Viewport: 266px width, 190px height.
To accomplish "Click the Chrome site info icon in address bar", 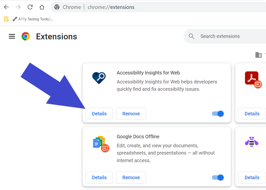I will [x=57, y=7].
